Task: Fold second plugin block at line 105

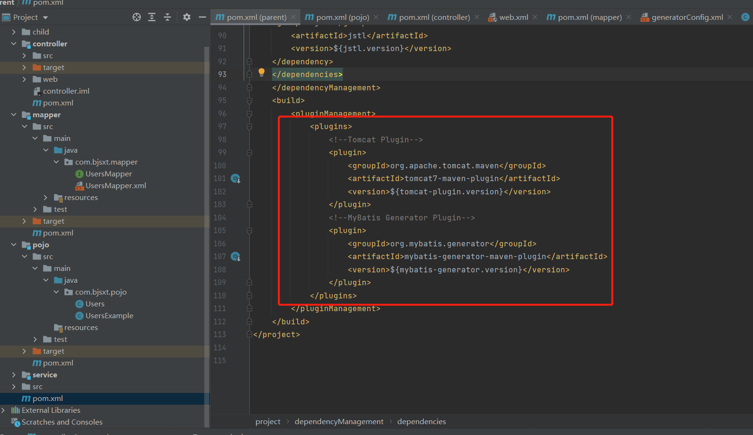Action: point(249,231)
